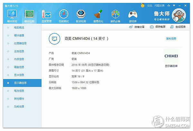This screenshot has height=131, width=193.
Task: Click the Master Lu avatar picture
Action: (x=179, y=15)
